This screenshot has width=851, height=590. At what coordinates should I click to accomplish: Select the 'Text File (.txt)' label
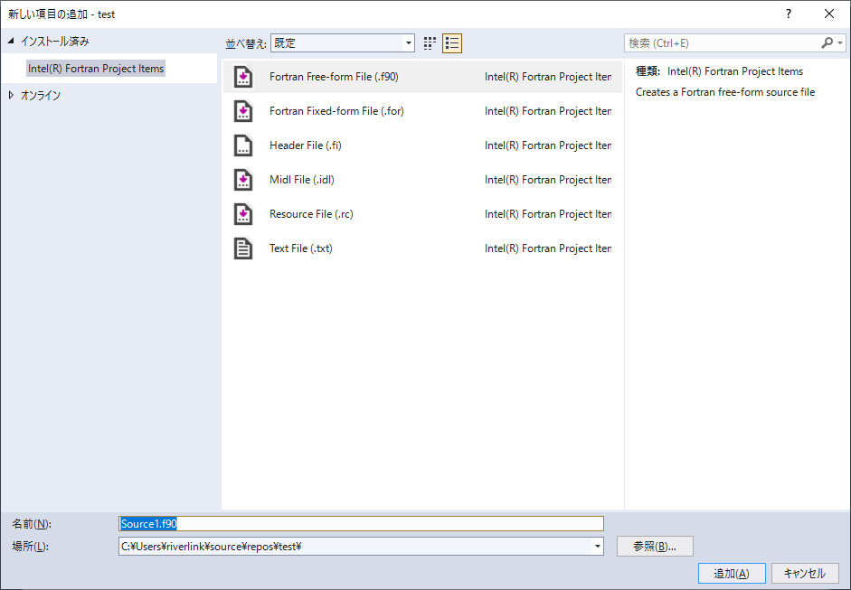point(300,248)
